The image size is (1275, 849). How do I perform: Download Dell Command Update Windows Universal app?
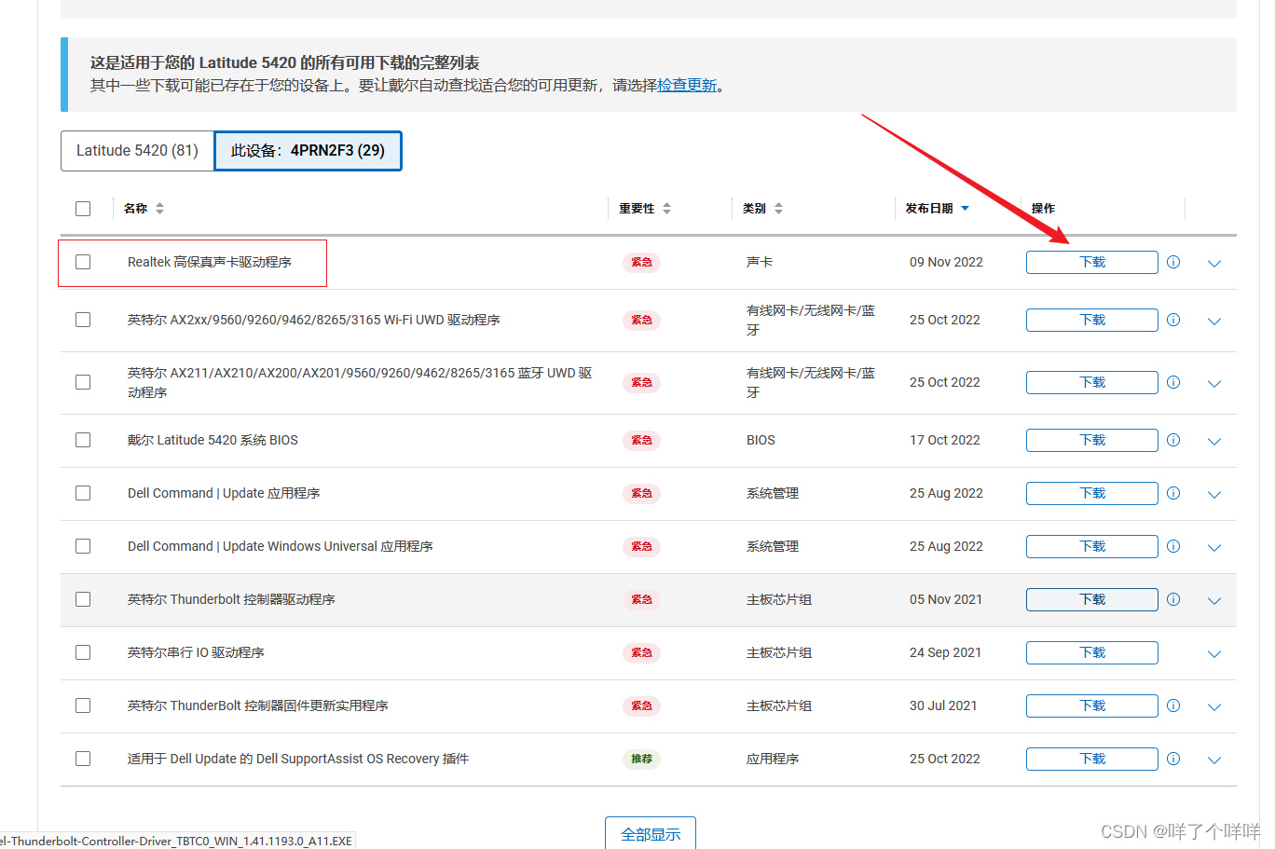click(x=1092, y=546)
